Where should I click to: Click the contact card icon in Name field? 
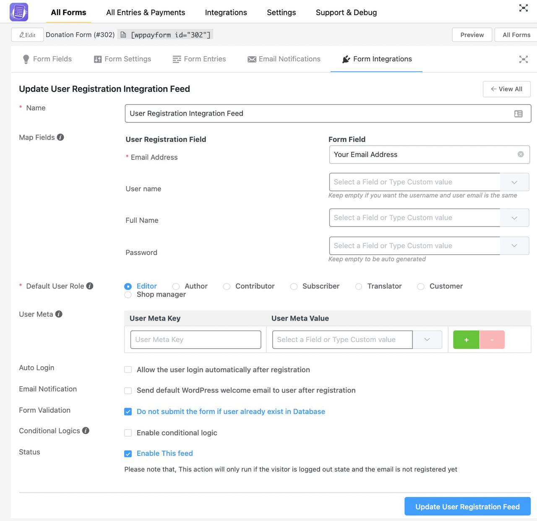[x=519, y=114]
